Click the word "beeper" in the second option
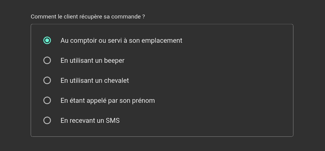The width and height of the screenshot is (325, 151). 114,61
